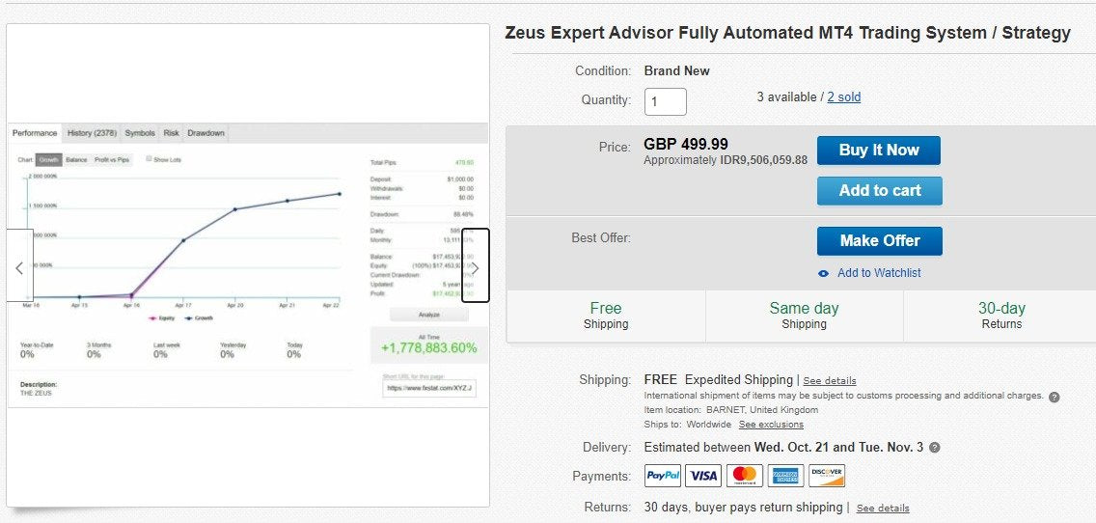Screen dimensions: 1096x523
Task: Click the Discover card icon
Action: pos(827,476)
